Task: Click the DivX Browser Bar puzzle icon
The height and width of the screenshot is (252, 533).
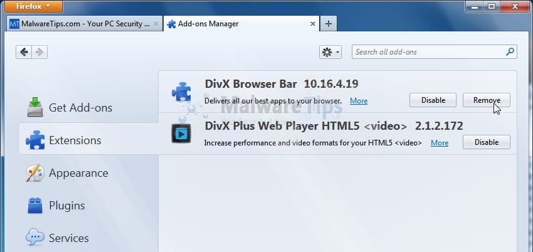Action: coord(181,92)
